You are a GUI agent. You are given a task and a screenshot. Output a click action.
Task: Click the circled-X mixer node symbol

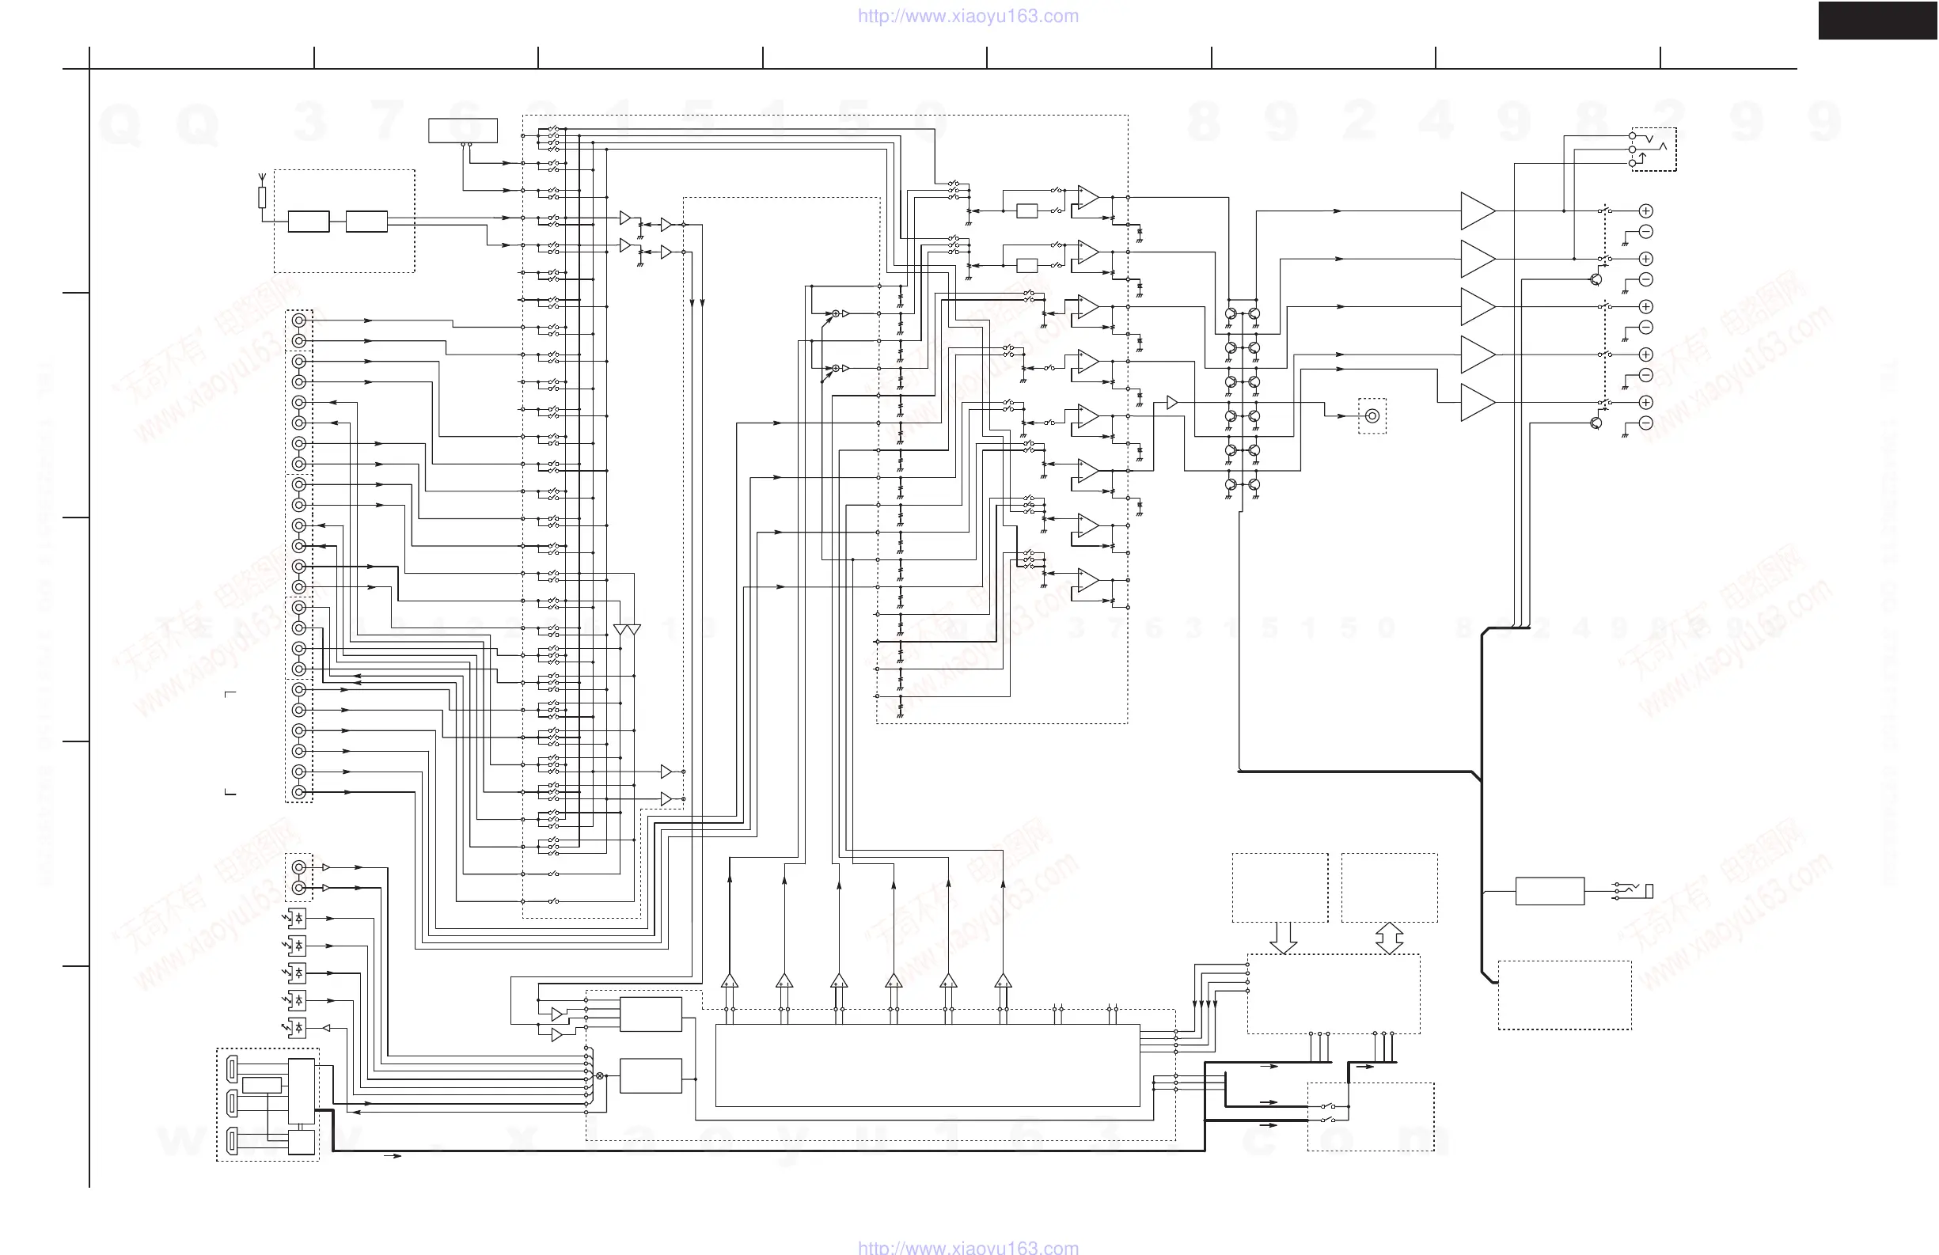coord(601,1076)
